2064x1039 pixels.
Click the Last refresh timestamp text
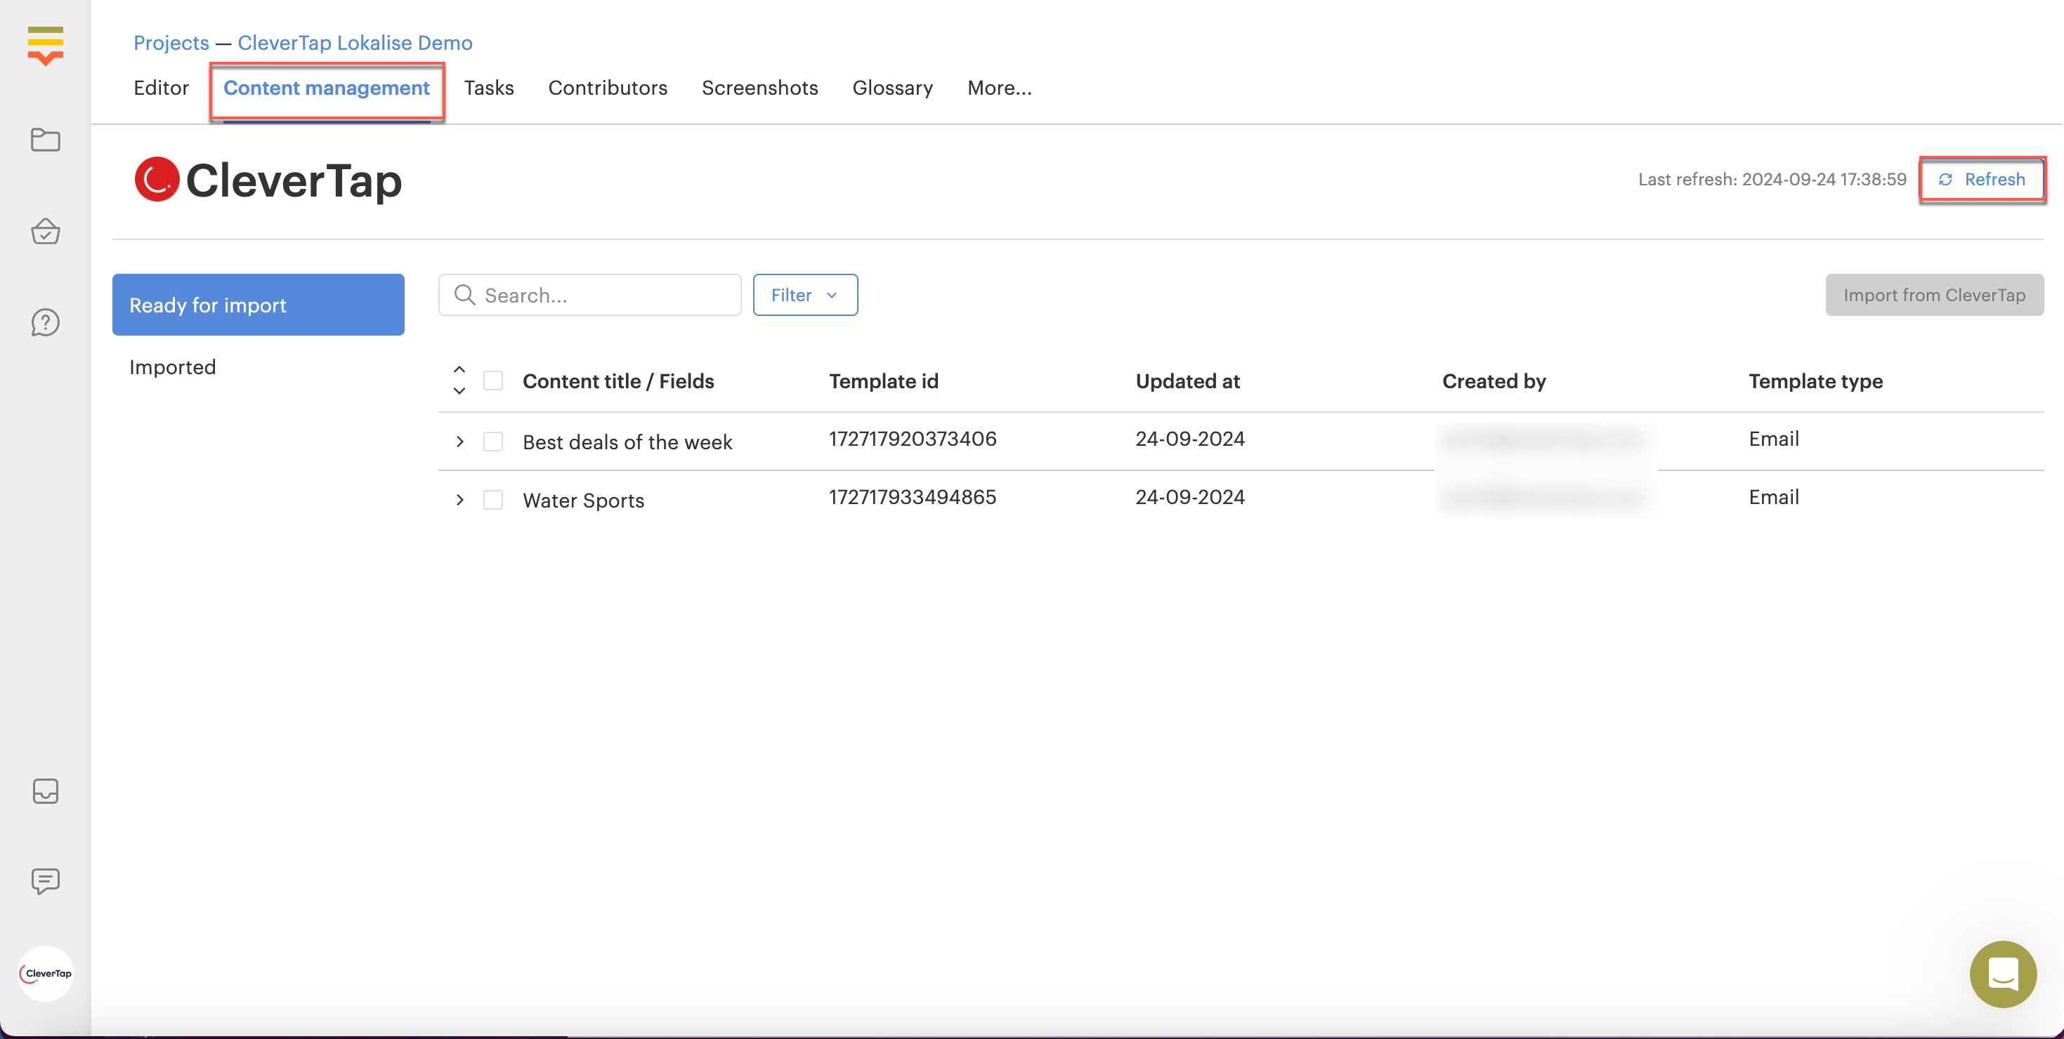[1772, 179]
